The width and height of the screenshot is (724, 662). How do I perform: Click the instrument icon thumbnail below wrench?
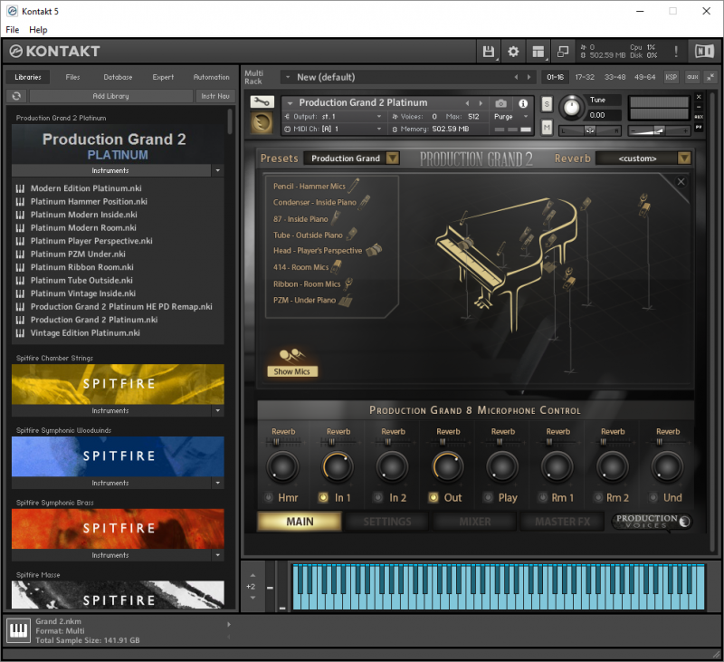[262, 123]
